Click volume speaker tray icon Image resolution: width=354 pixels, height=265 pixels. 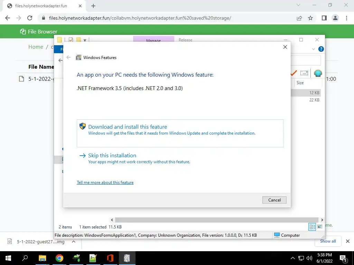point(309,258)
